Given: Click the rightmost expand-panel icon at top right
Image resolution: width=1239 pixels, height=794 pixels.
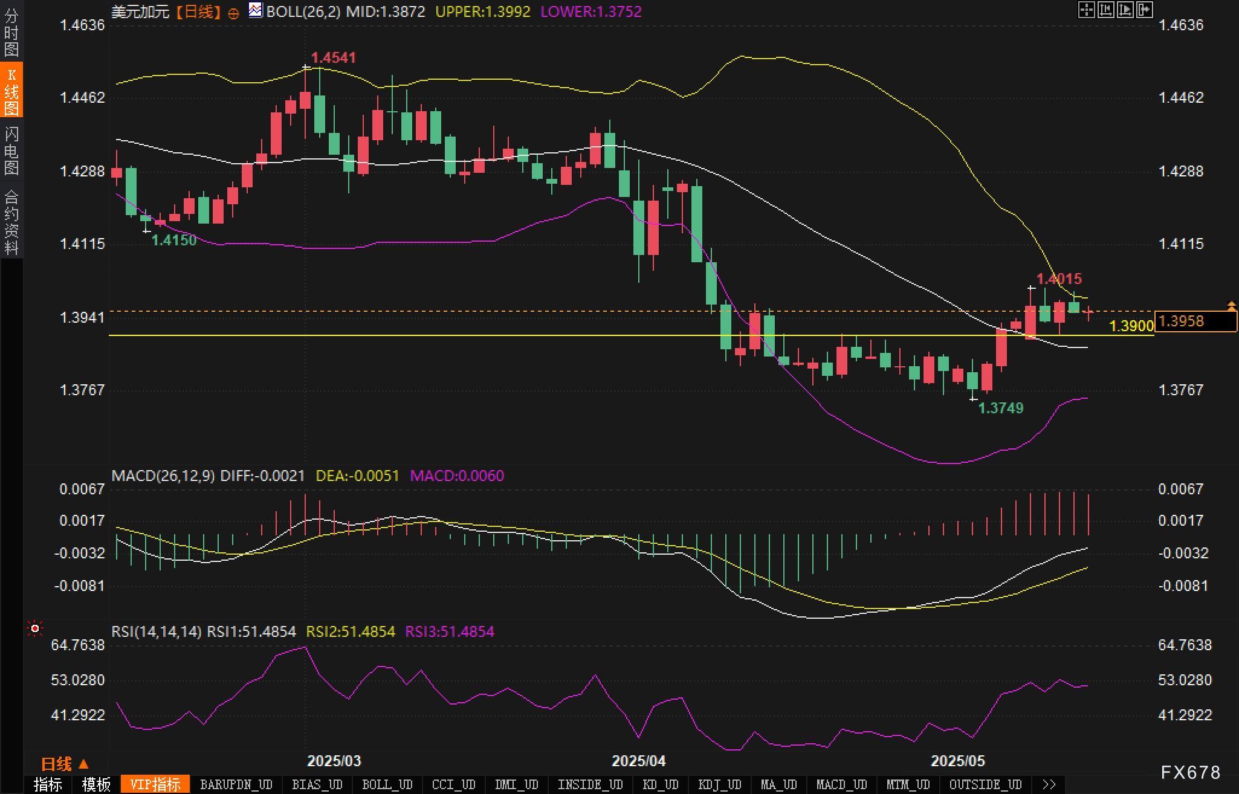Looking at the screenshot, I should (x=1145, y=10).
